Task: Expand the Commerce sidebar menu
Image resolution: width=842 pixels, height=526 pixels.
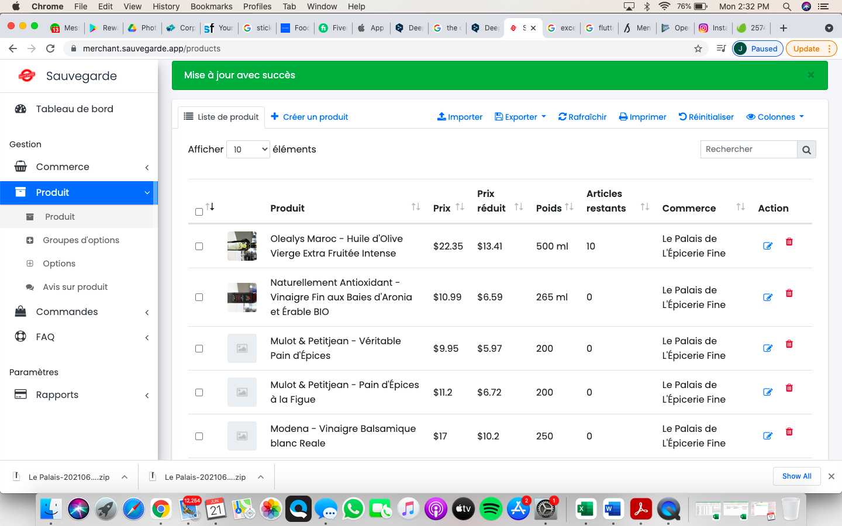Action: pyautogui.click(x=79, y=167)
